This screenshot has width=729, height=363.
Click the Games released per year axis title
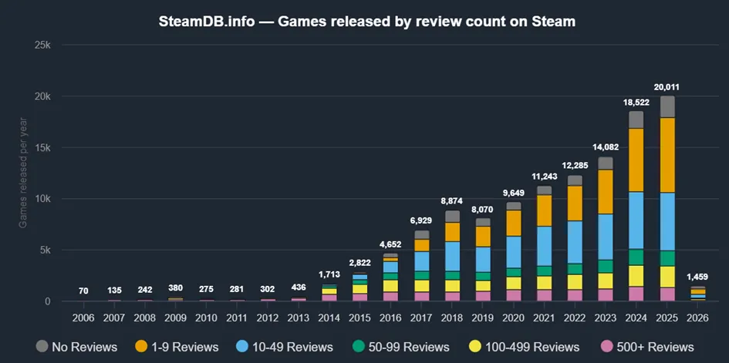pos(23,173)
